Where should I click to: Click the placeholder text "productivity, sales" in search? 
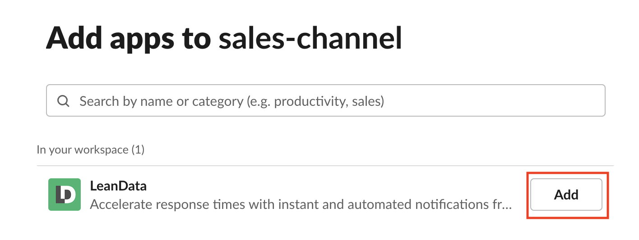(x=329, y=101)
